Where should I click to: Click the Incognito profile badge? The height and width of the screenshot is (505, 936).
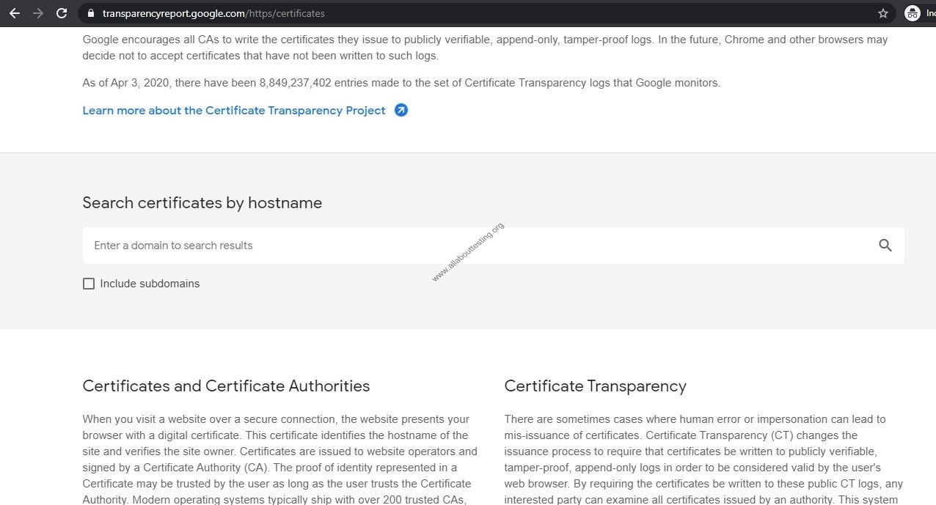point(911,12)
